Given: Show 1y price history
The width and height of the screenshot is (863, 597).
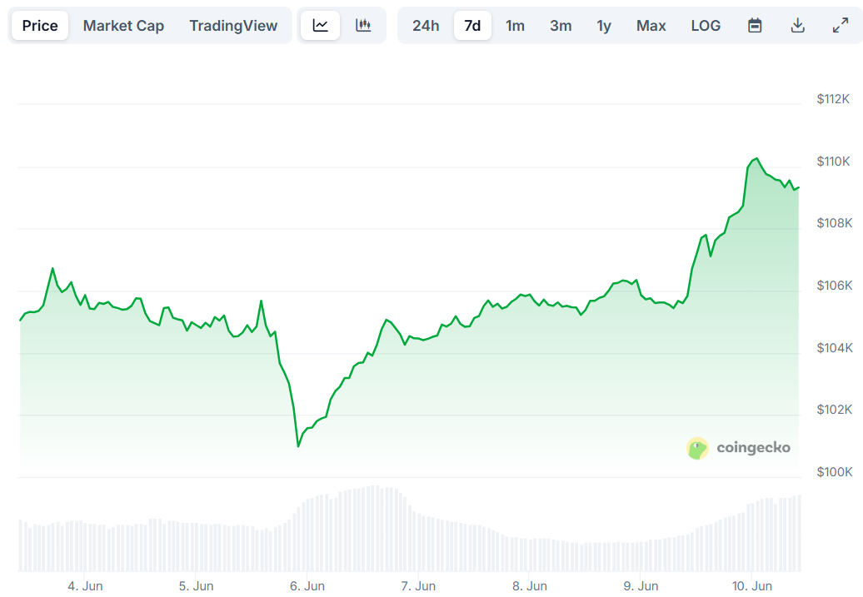Looking at the screenshot, I should [604, 25].
